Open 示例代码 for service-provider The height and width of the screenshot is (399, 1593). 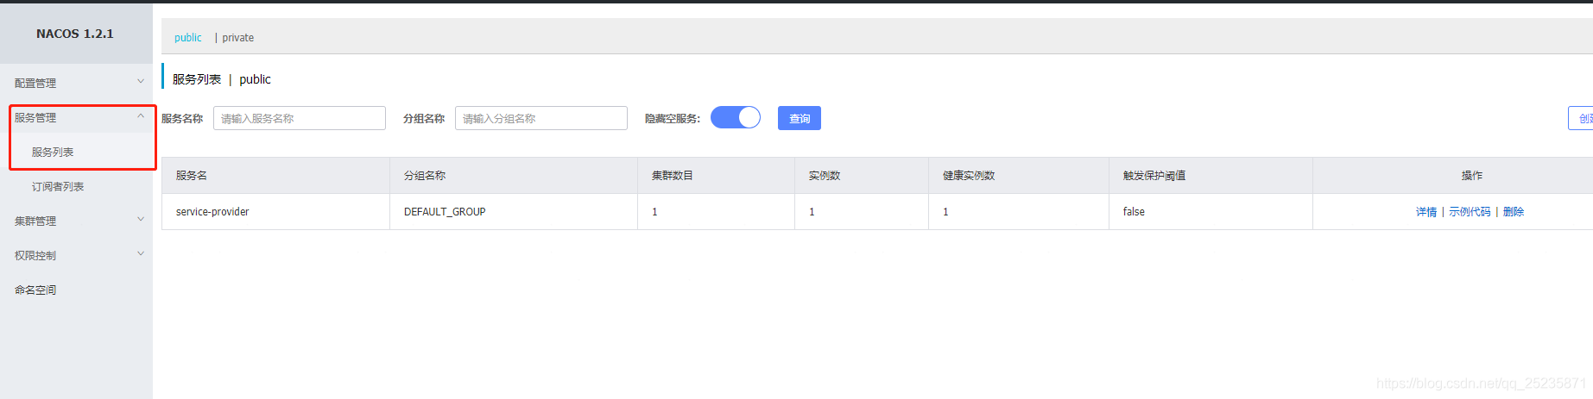(x=1470, y=211)
